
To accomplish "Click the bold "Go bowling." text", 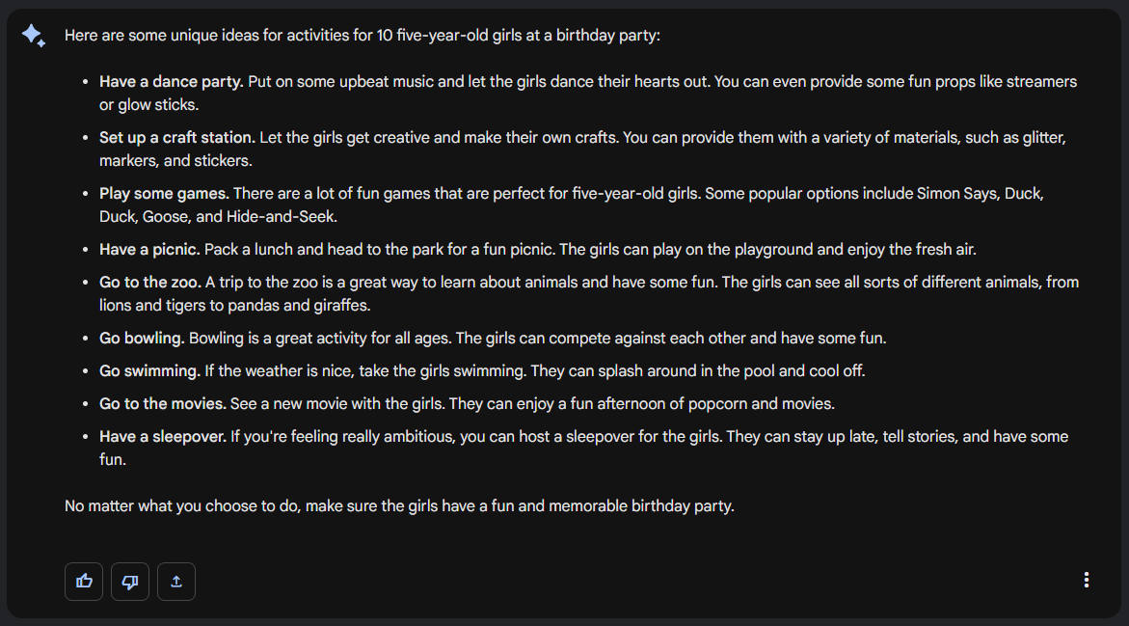I will (x=142, y=339).
